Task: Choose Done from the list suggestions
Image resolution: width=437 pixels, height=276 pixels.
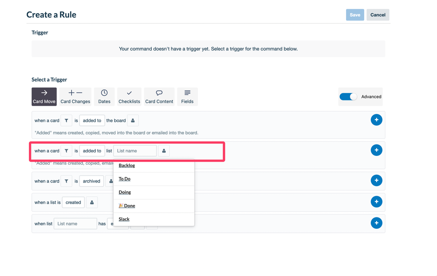Action: 154,206
